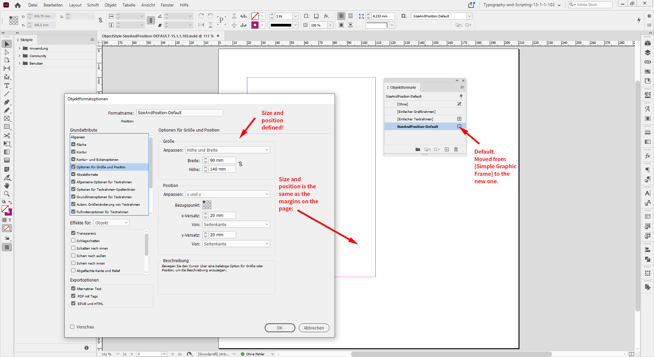
Task: Click inside the Formatname text field
Action: tap(180, 113)
